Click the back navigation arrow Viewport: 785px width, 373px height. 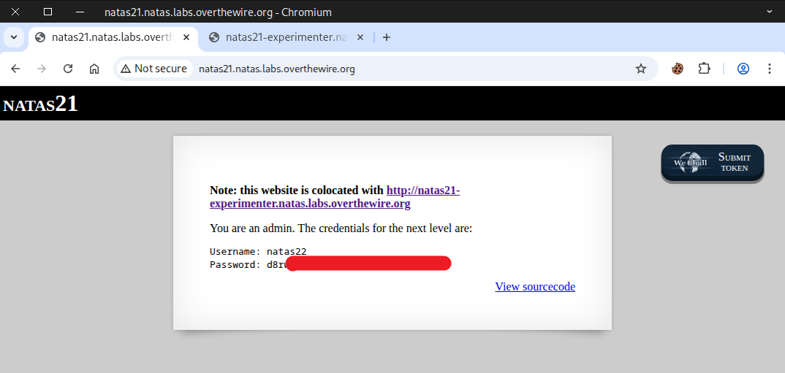(x=15, y=69)
